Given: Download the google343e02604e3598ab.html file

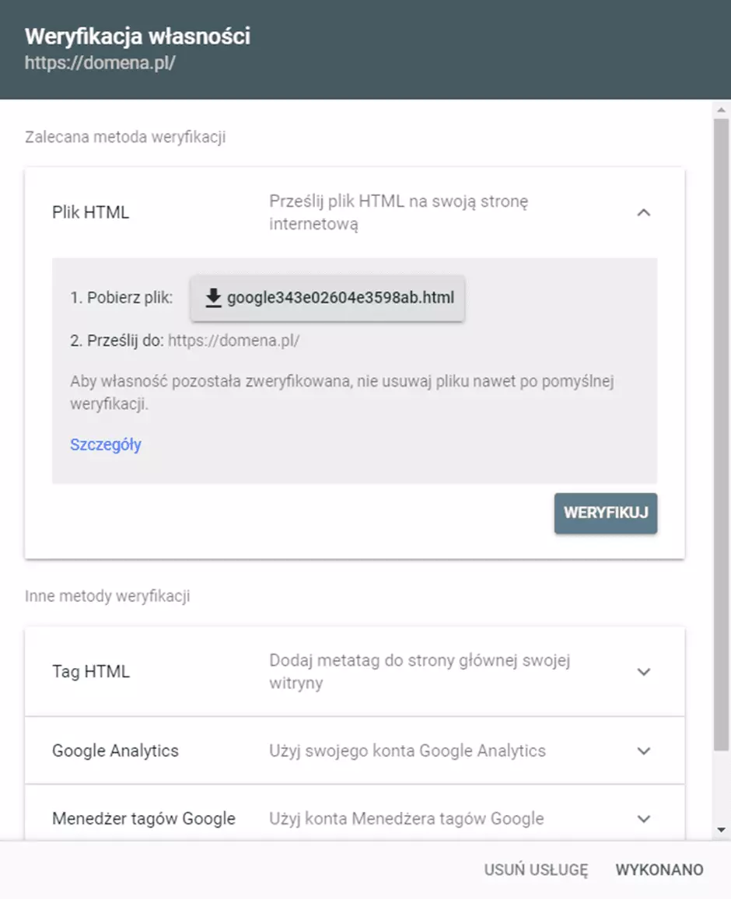Looking at the screenshot, I should coord(327,298).
